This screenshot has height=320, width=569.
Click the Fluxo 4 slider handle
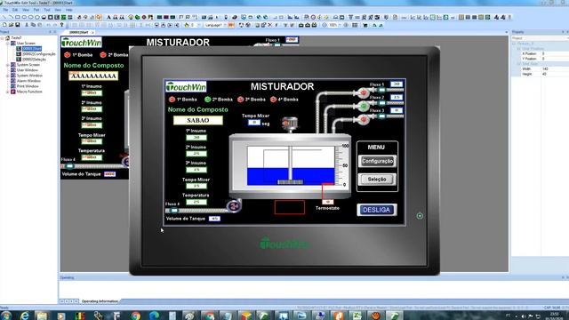coord(174,211)
